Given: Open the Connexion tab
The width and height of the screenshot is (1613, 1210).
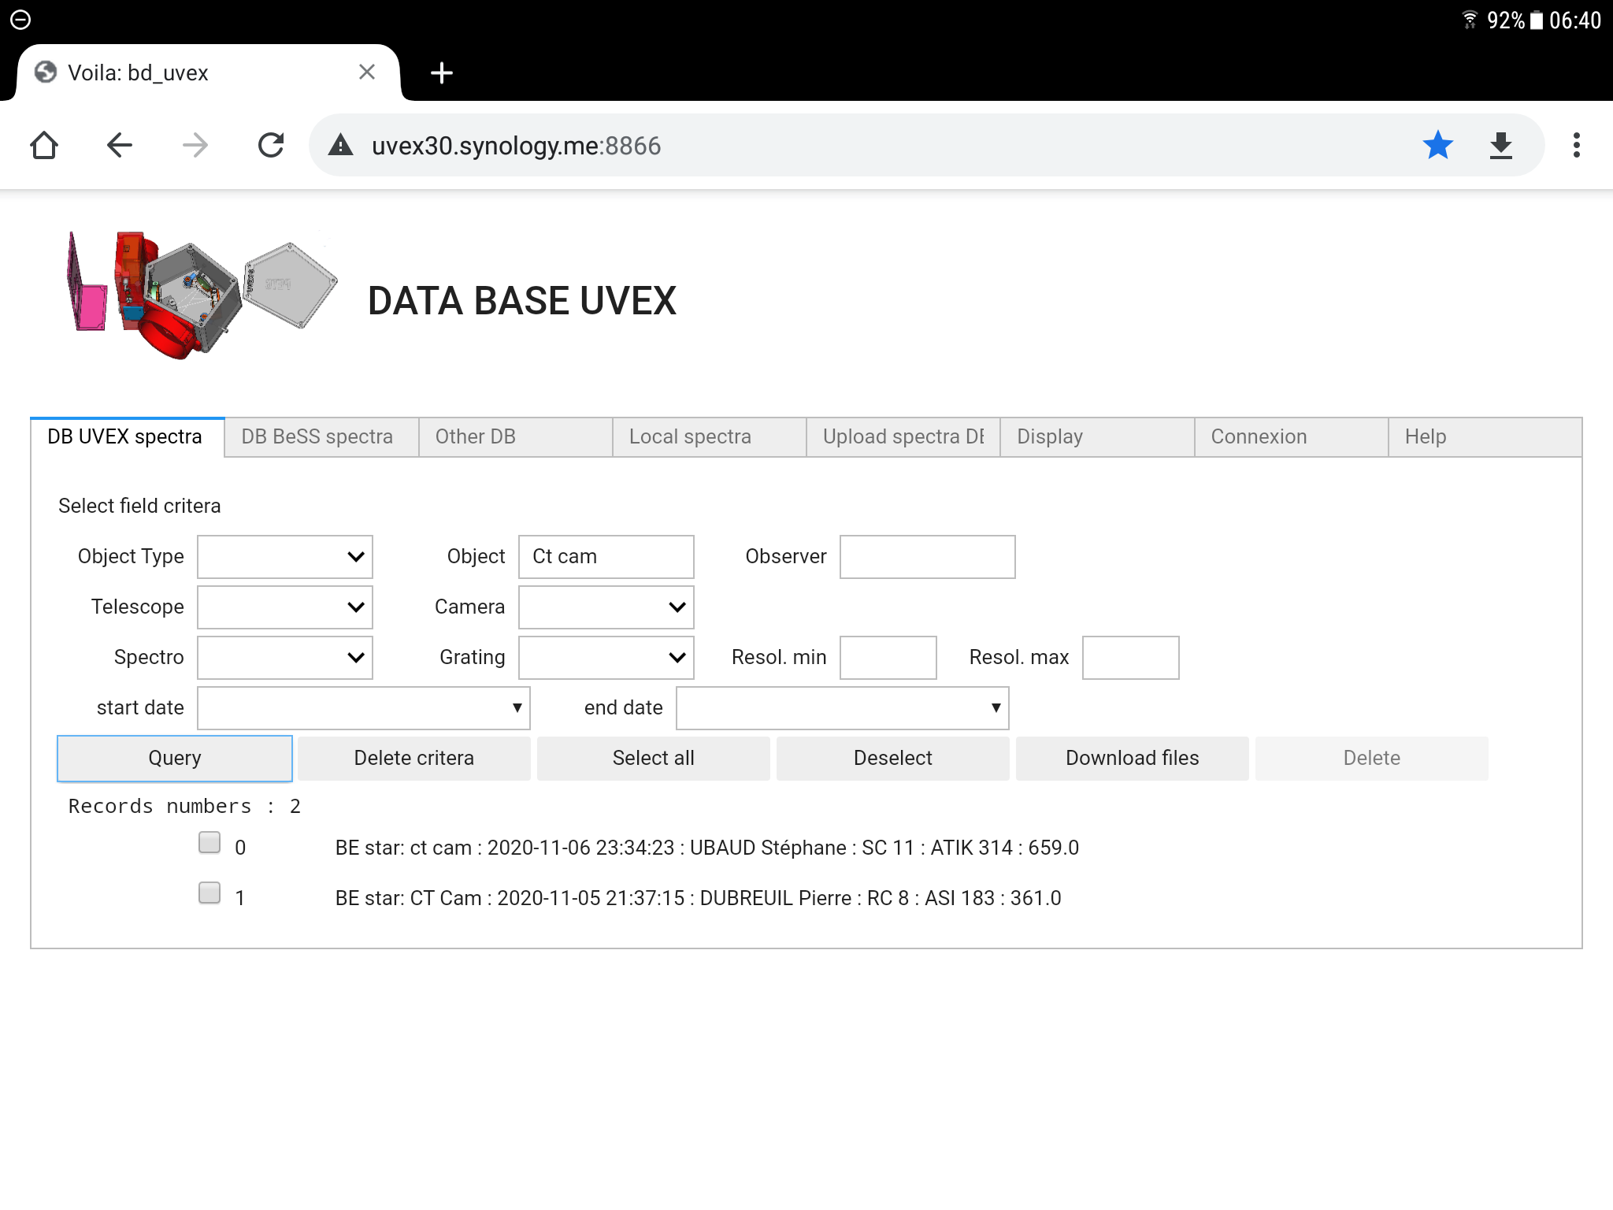Looking at the screenshot, I should (x=1259, y=436).
